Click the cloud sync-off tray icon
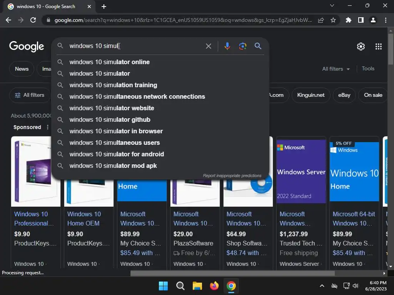The width and height of the screenshot is (394, 295). [334, 286]
